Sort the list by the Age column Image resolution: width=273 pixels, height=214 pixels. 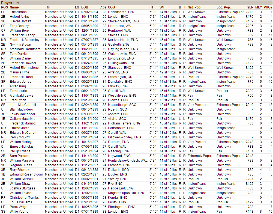point(104,7)
